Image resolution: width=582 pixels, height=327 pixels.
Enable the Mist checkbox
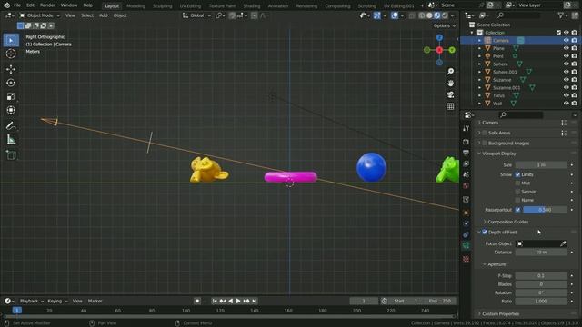pyautogui.click(x=517, y=183)
